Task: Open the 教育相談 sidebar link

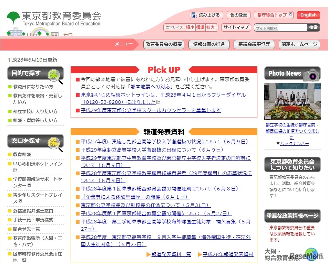Action: pos(22,154)
